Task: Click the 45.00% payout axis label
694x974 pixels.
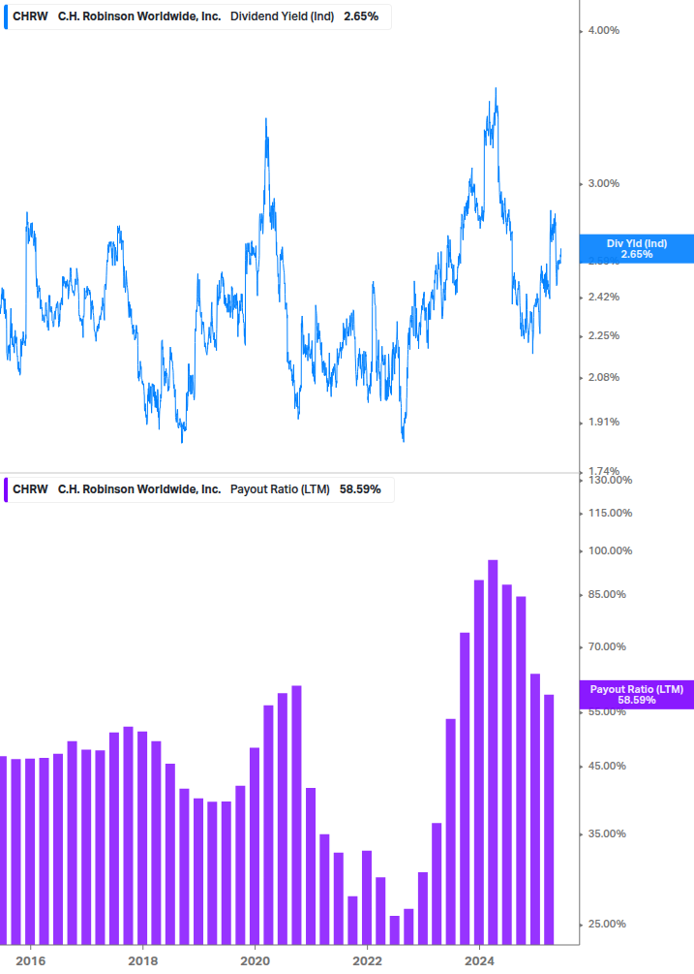Action: [607, 766]
